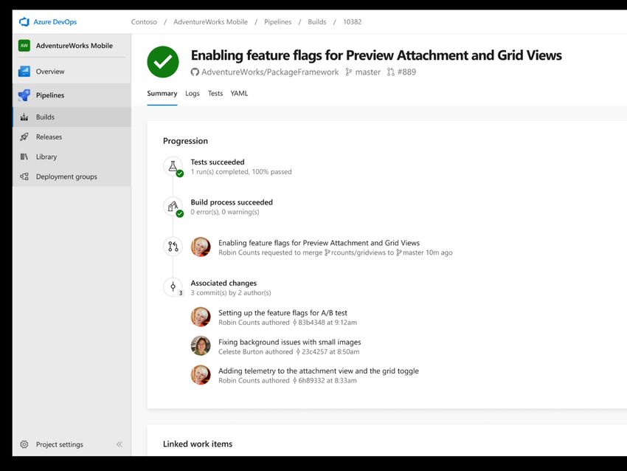Screen dimensions: 627x471
Task: Open Deployment groups in the sidebar
Action: pos(72,176)
